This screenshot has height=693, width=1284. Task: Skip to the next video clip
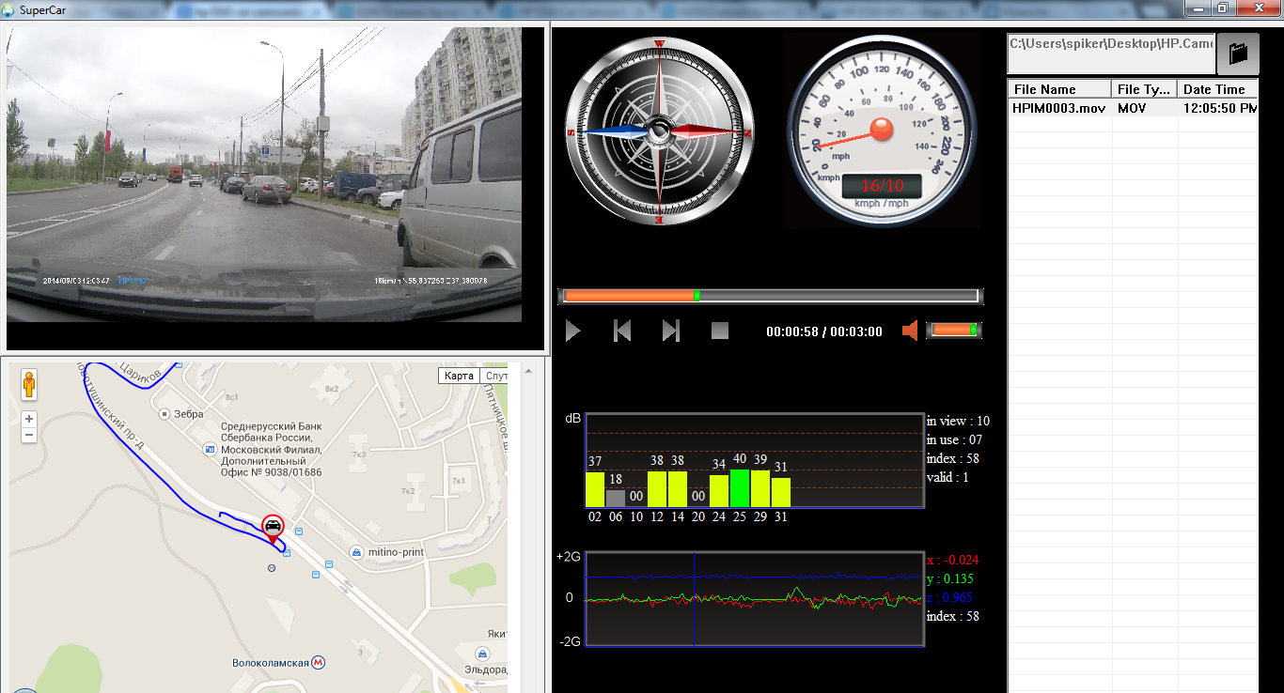(671, 331)
